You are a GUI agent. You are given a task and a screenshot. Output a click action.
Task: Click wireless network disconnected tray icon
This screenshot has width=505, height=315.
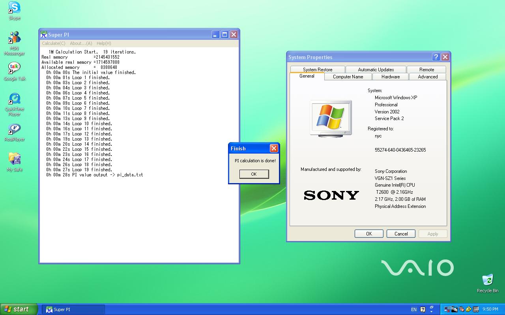tap(447, 309)
